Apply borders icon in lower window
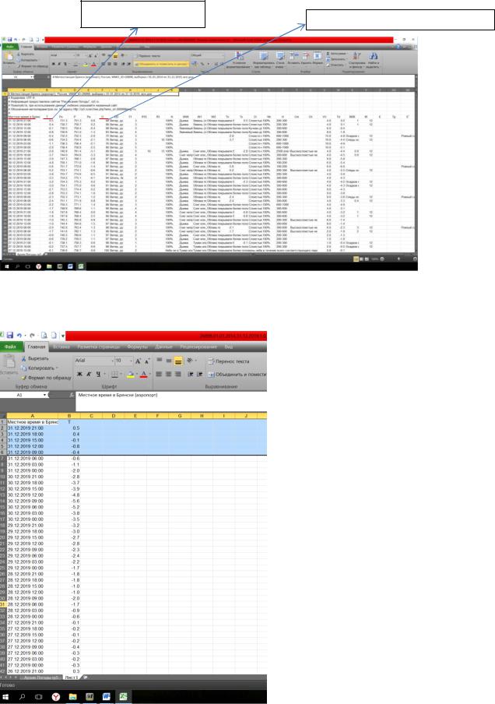 pos(114,374)
